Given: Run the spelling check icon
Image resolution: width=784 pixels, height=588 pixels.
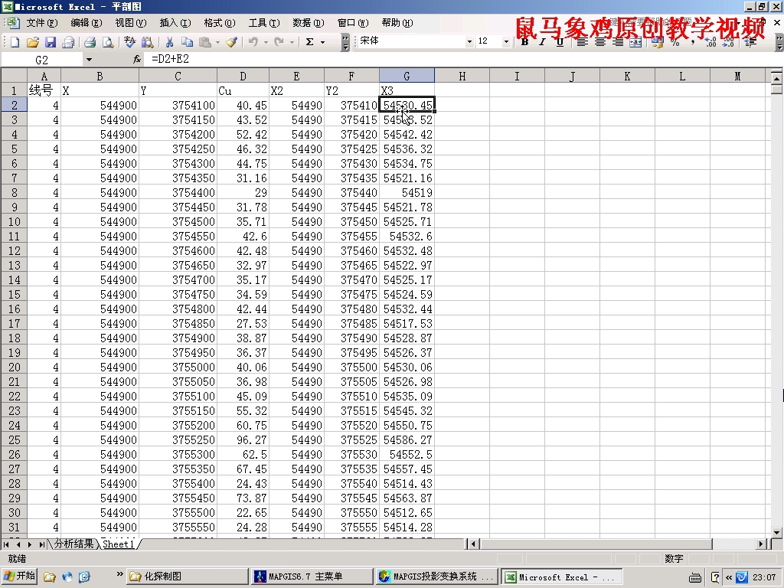Looking at the screenshot, I should coord(129,43).
